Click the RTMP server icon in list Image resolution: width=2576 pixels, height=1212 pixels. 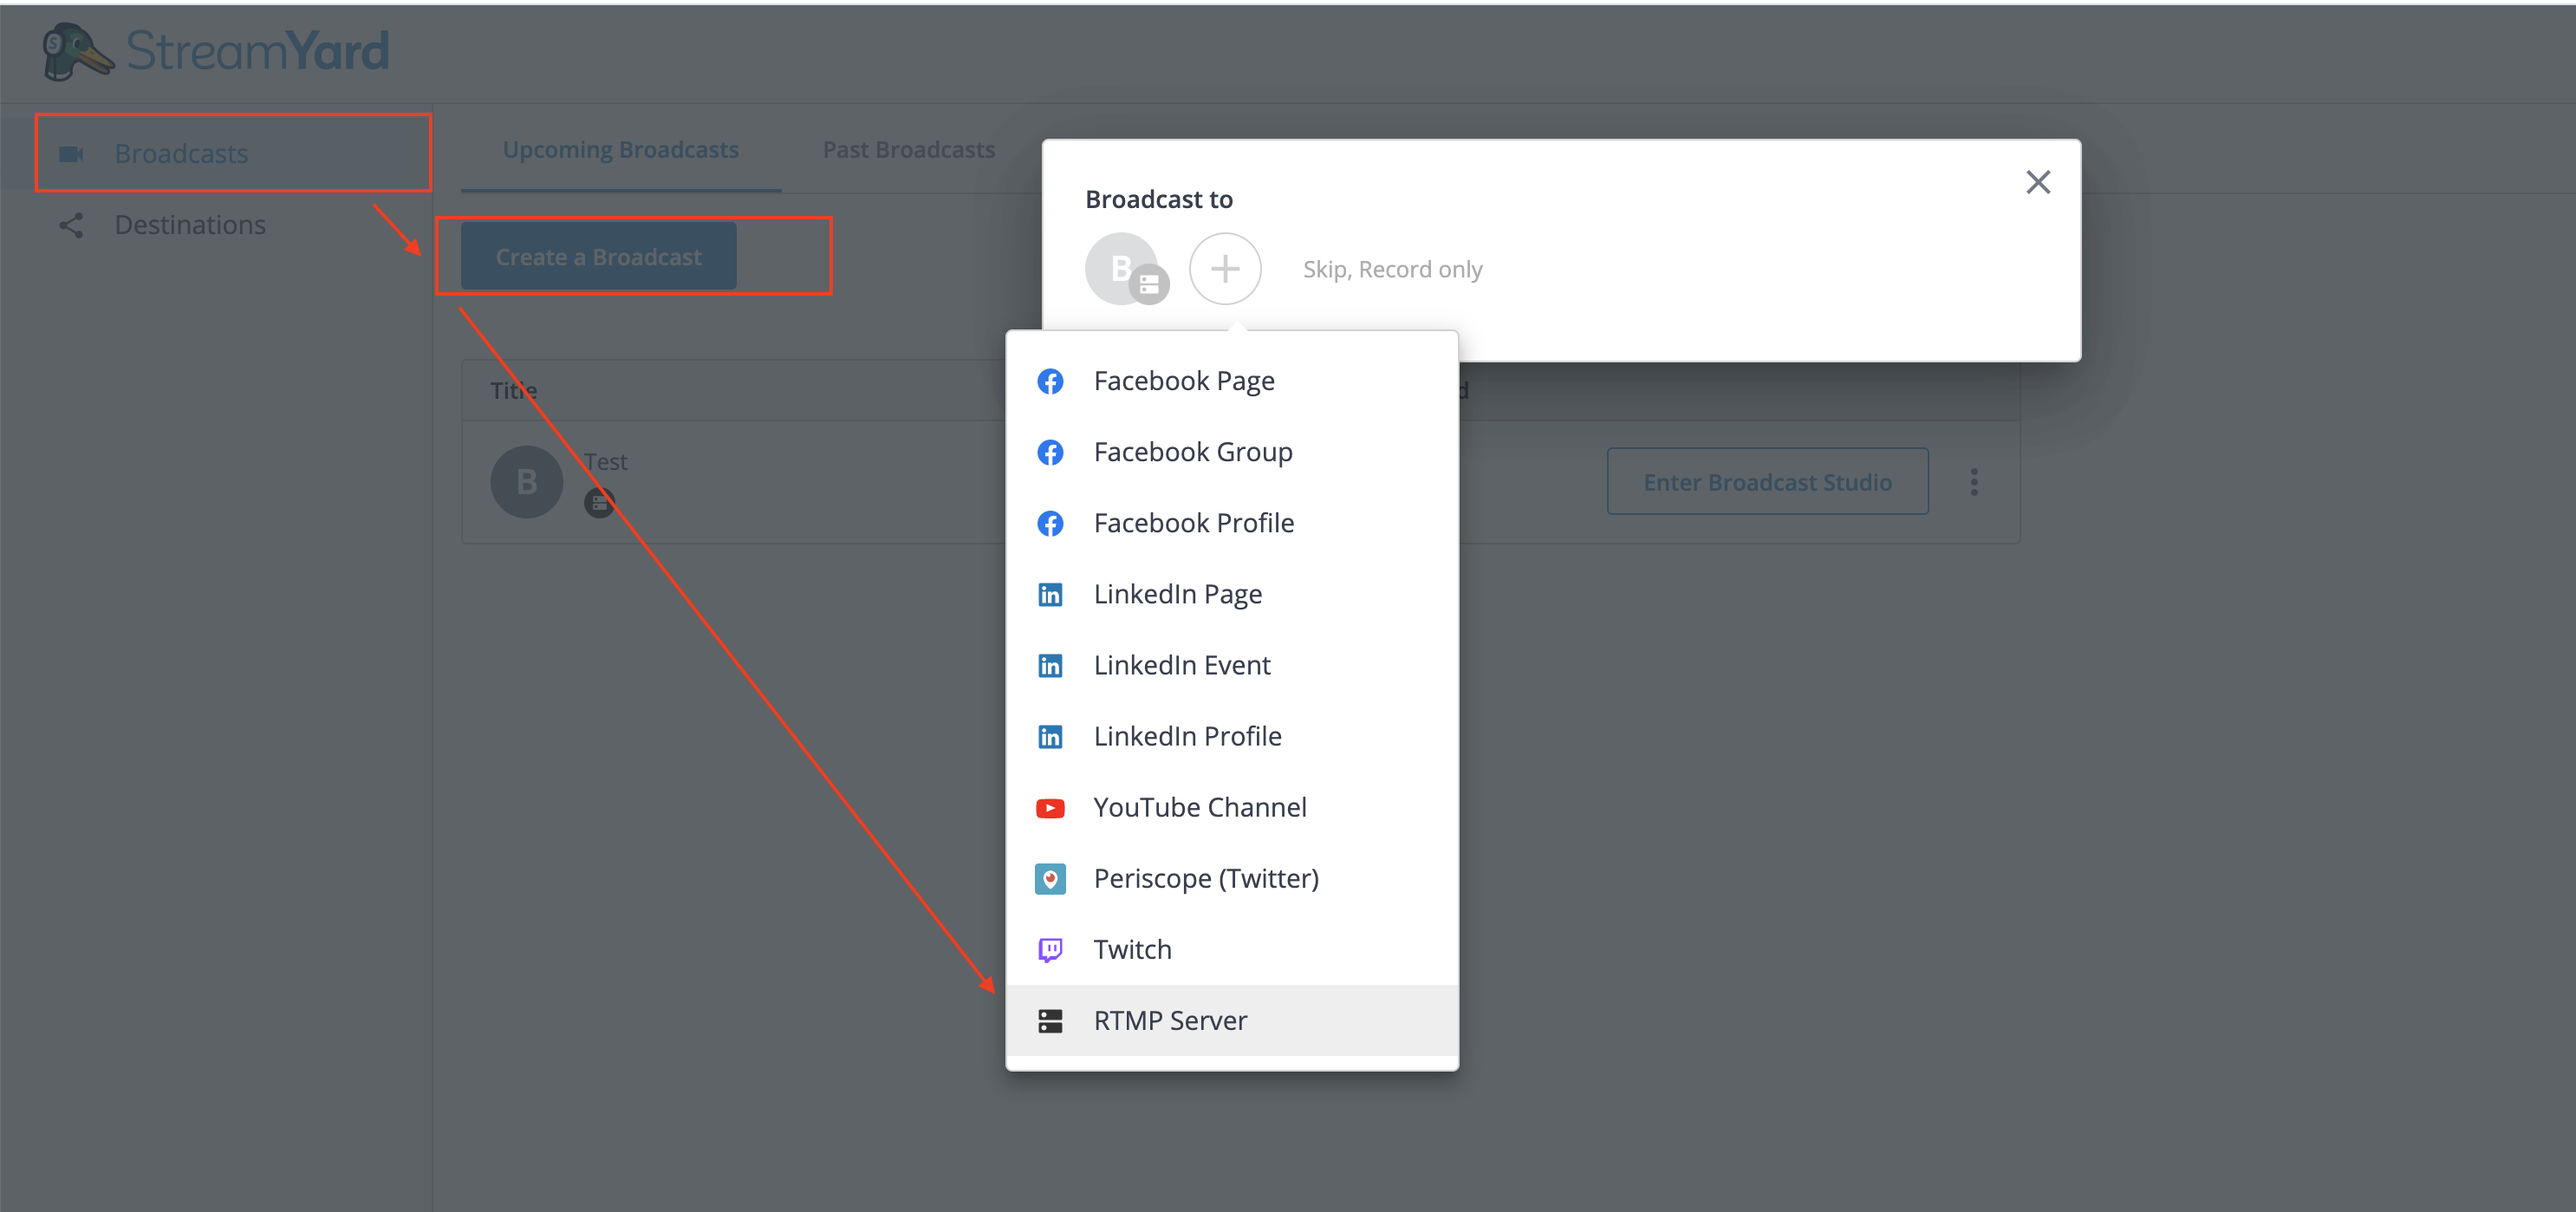tap(1050, 1021)
